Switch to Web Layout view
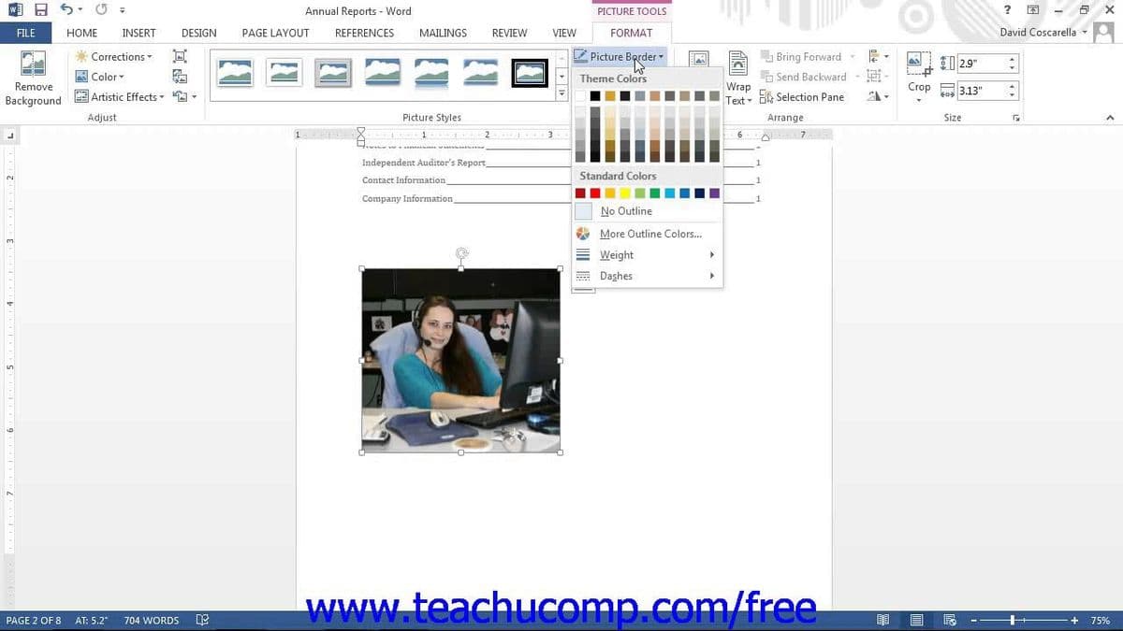The width and height of the screenshot is (1123, 631). [950, 621]
